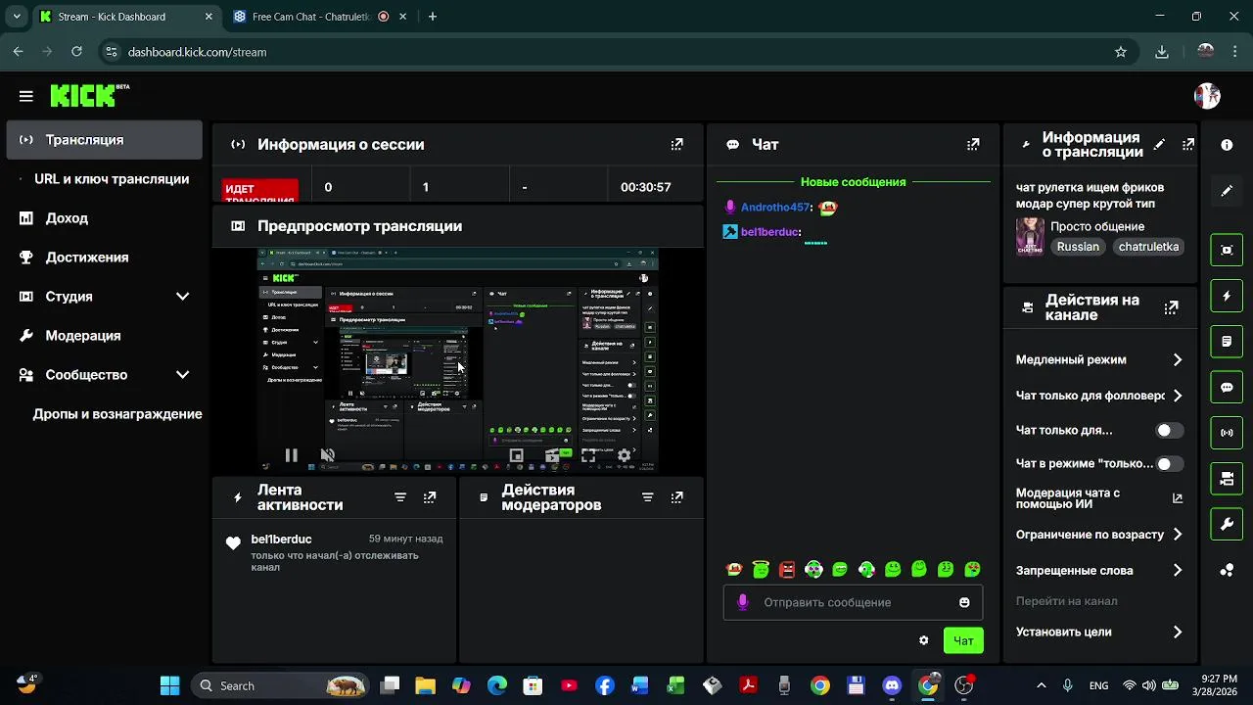Open Androtho457 username in chat
The height and width of the screenshot is (705, 1253).
[x=774, y=208]
